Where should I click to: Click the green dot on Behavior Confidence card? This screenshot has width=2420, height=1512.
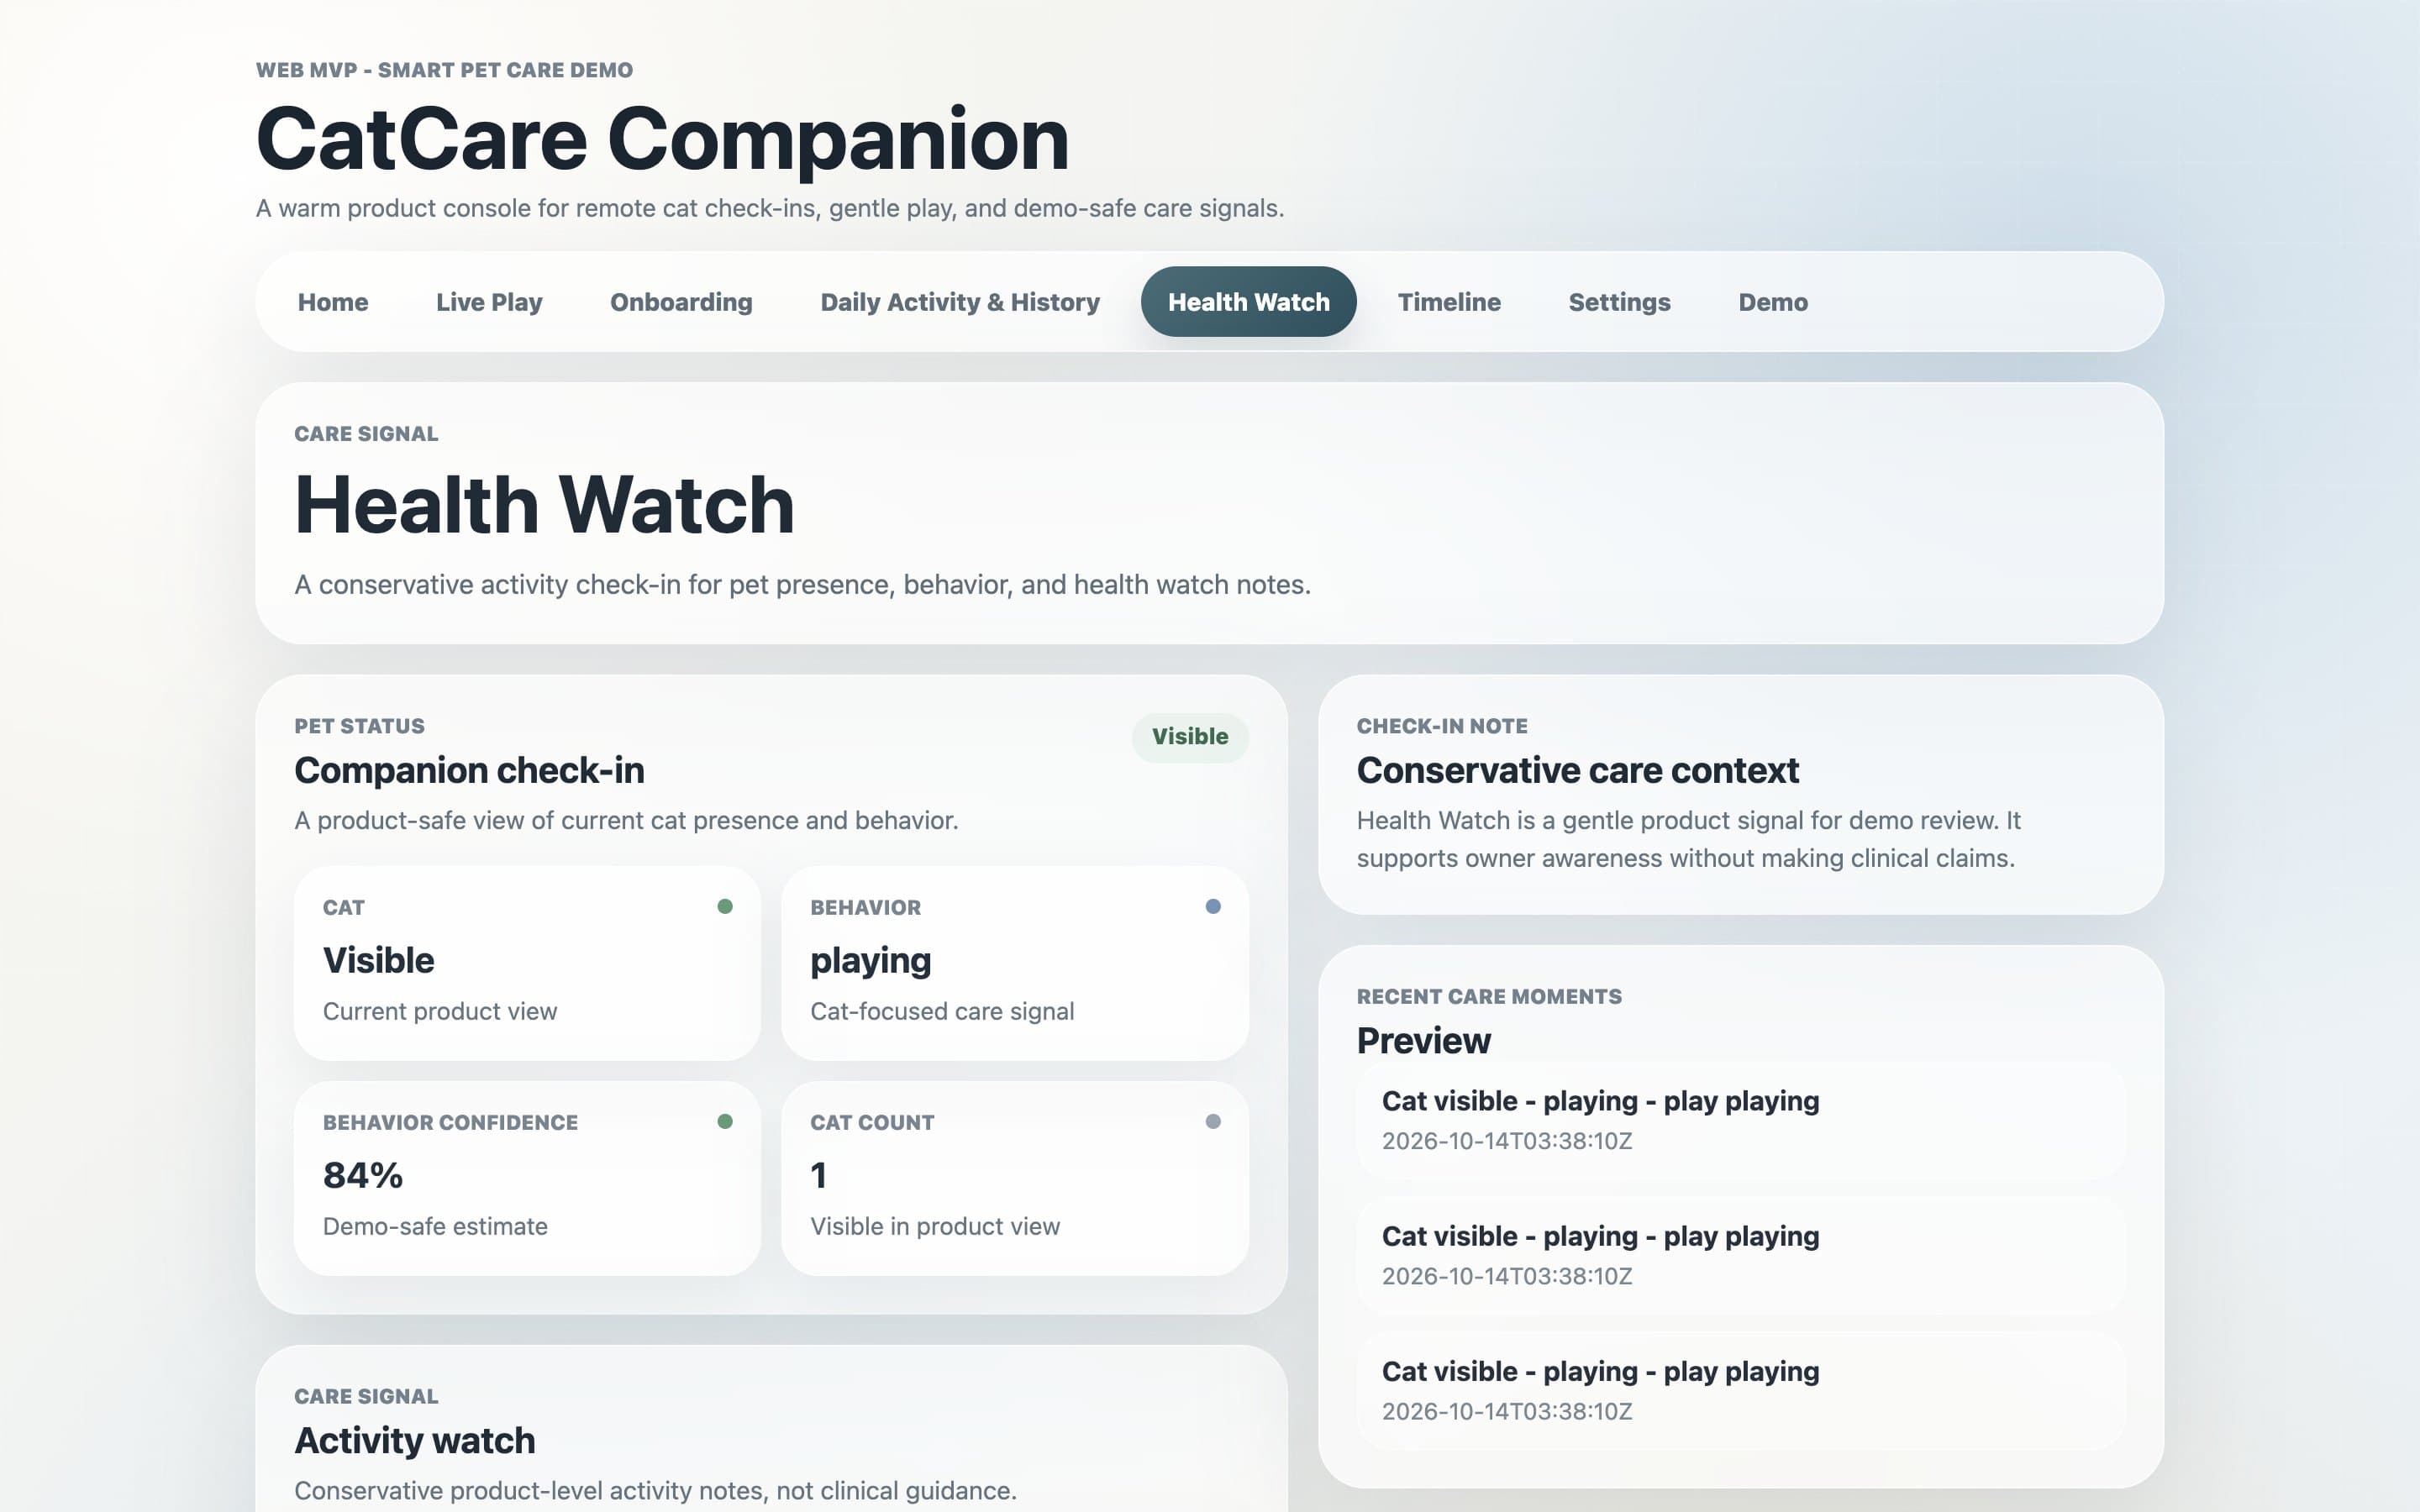click(725, 1122)
